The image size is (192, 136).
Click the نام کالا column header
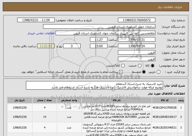[117, 100]
